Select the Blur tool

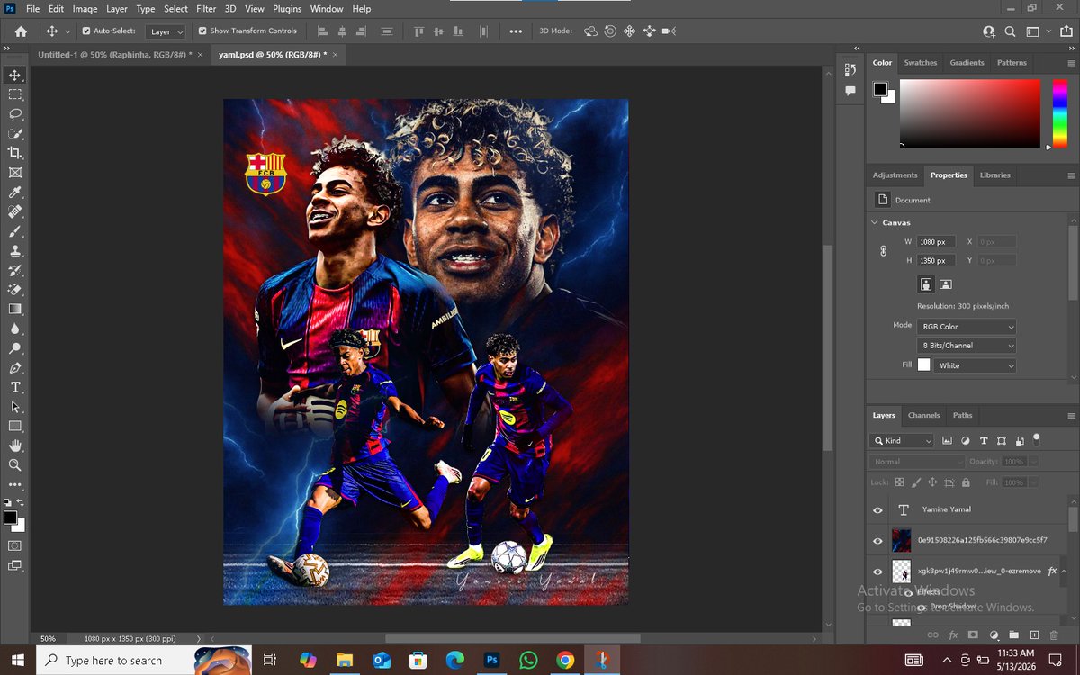[x=14, y=328]
